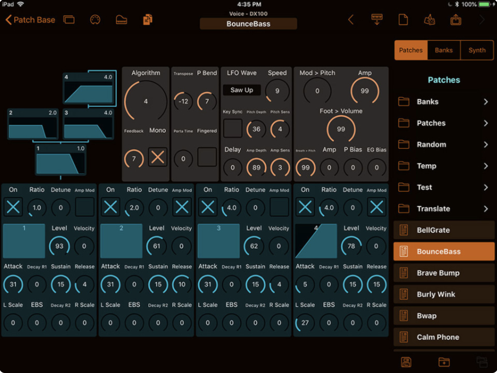The image size is (497, 373).
Task: Toggle Operator 1 On switch
Action: tap(13, 207)
